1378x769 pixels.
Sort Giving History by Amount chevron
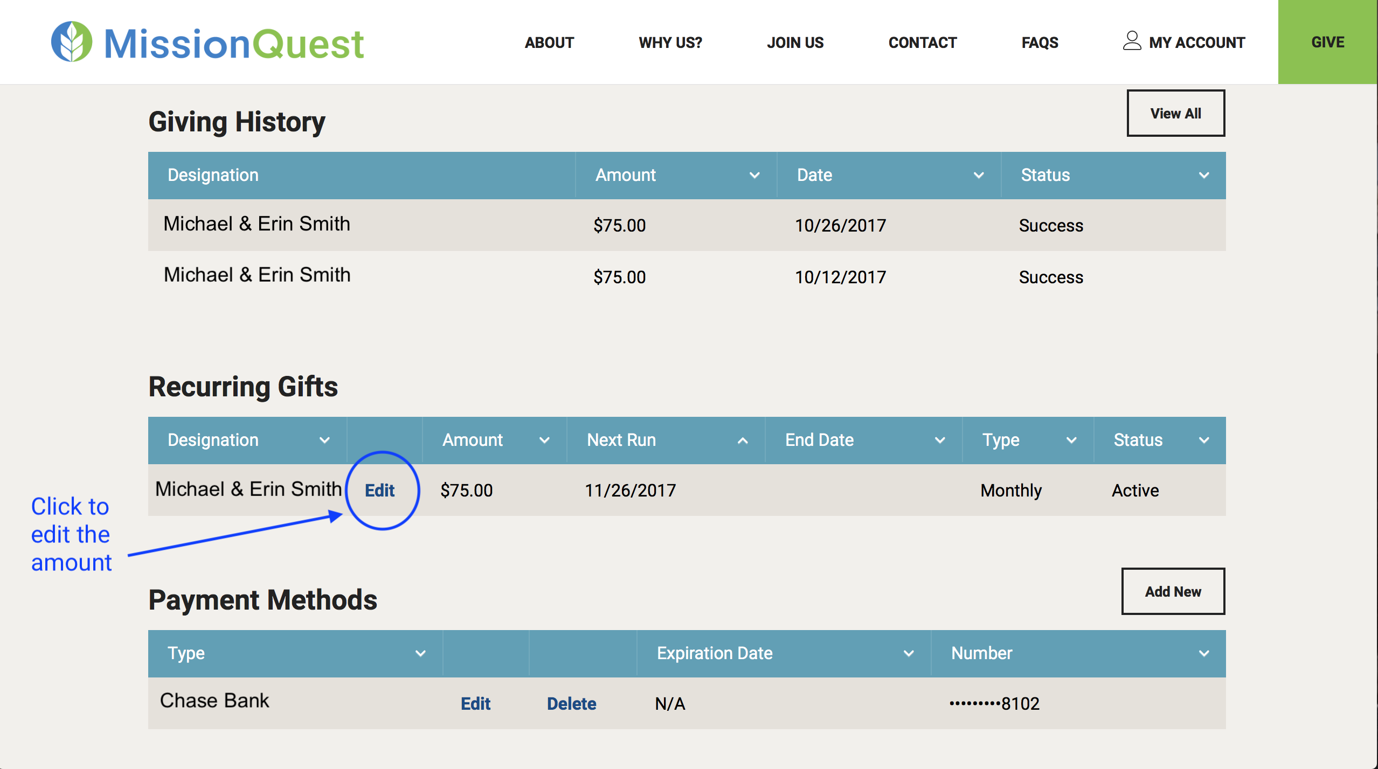pyautogui.click(x=754, y=176)
